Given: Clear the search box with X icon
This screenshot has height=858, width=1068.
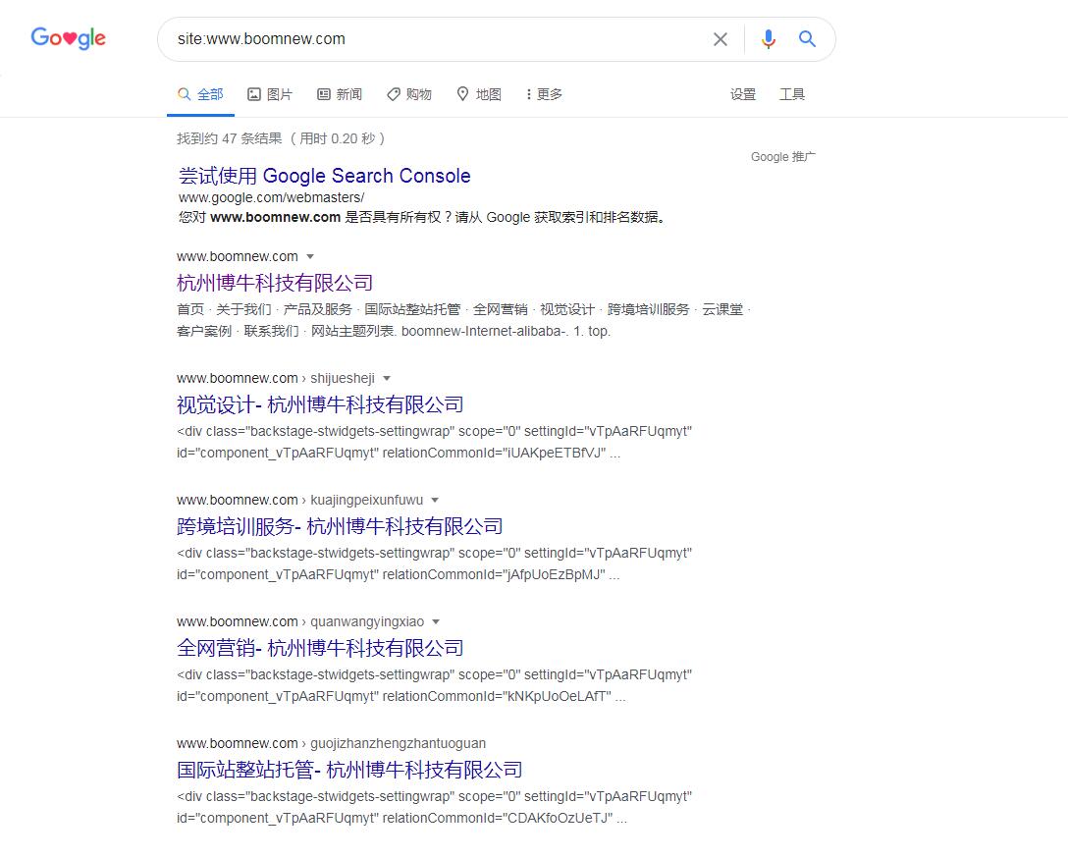Looking at the screenshot, I should 721,39.
